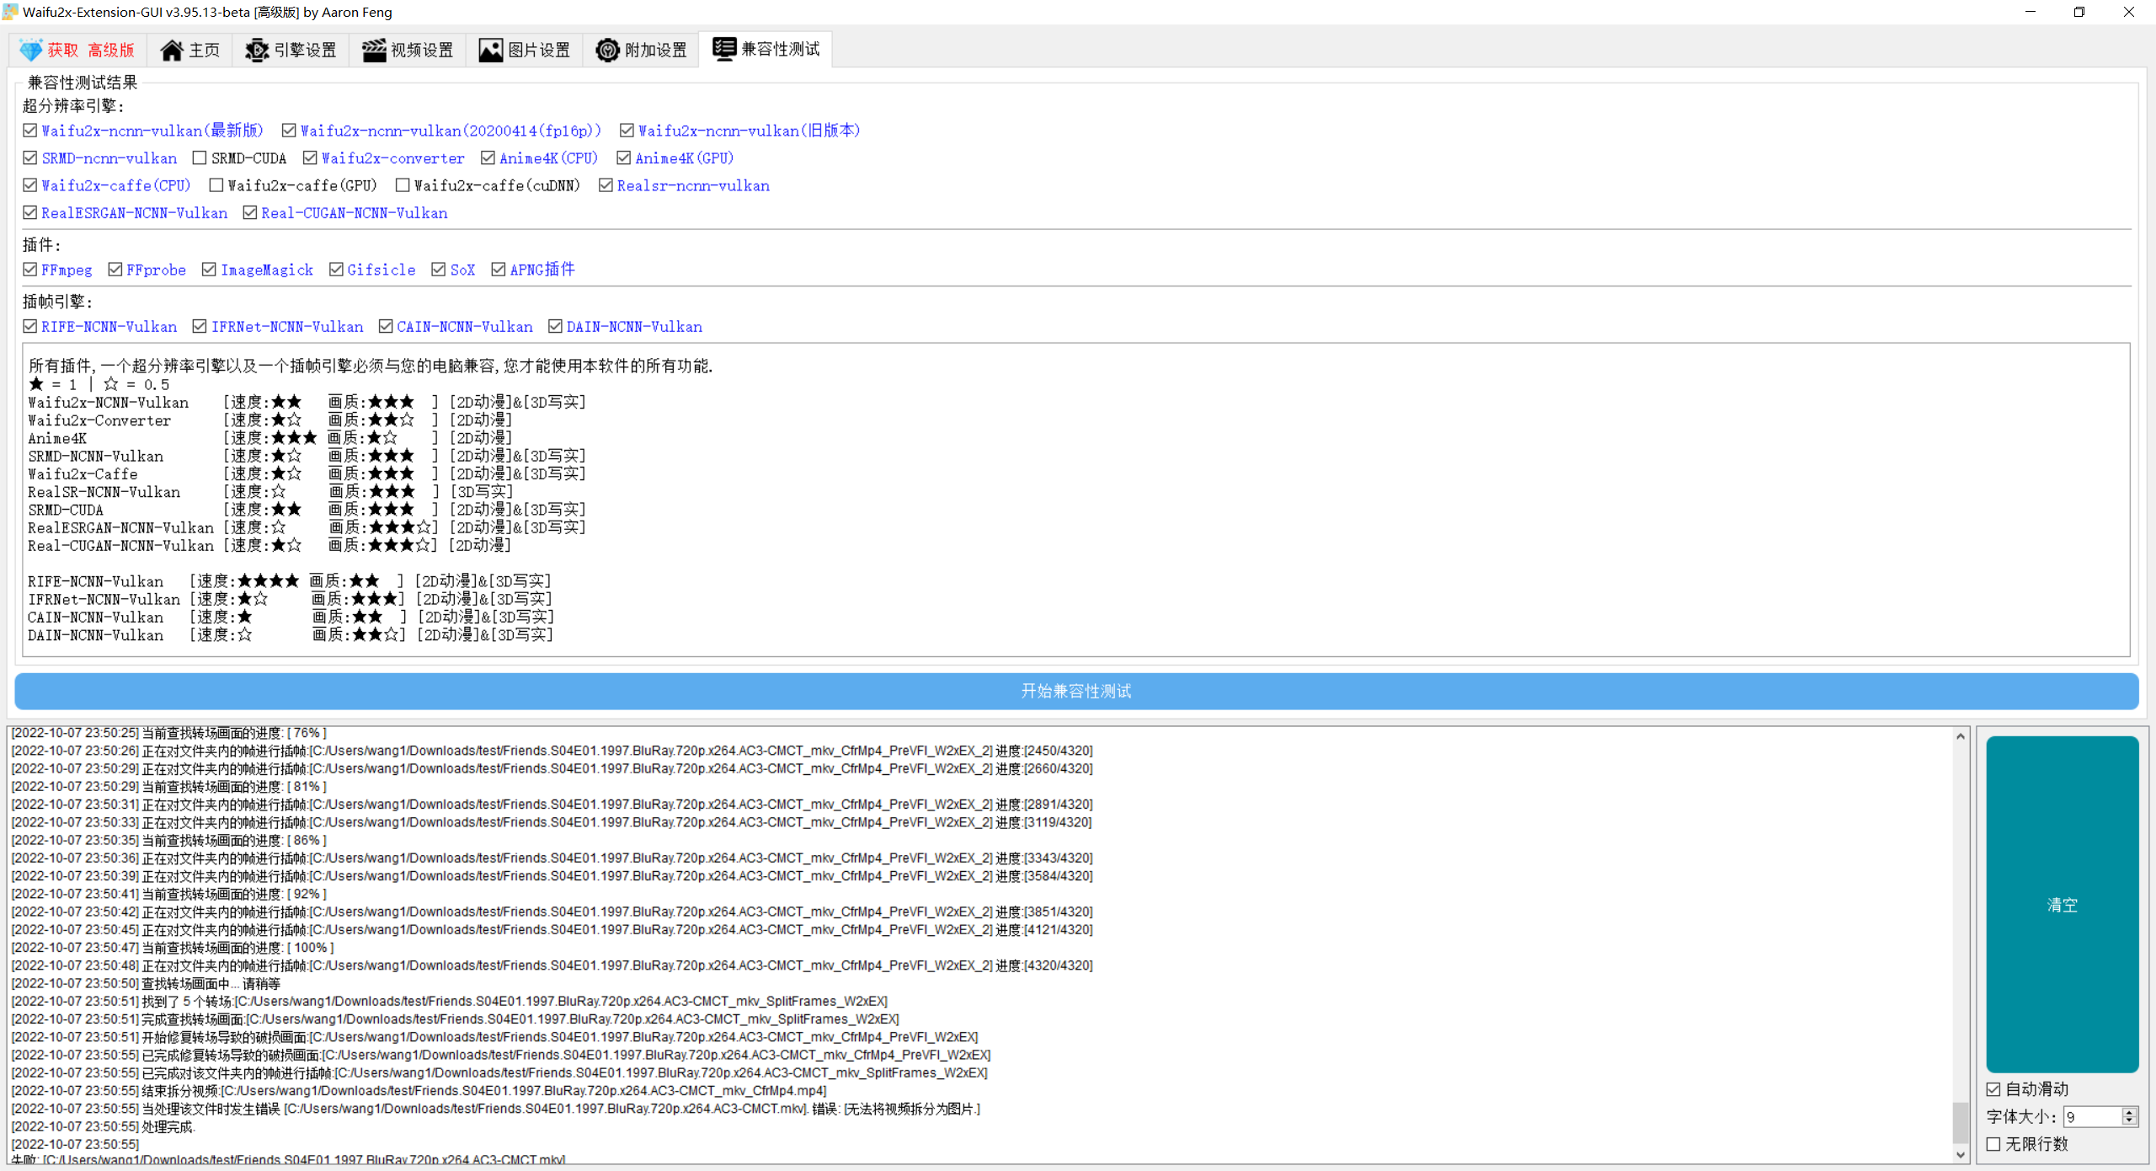2156x1171 pixels.
Task: Select the 兼容性测试 compatibility test icon
Action: [x=723, y=49]
